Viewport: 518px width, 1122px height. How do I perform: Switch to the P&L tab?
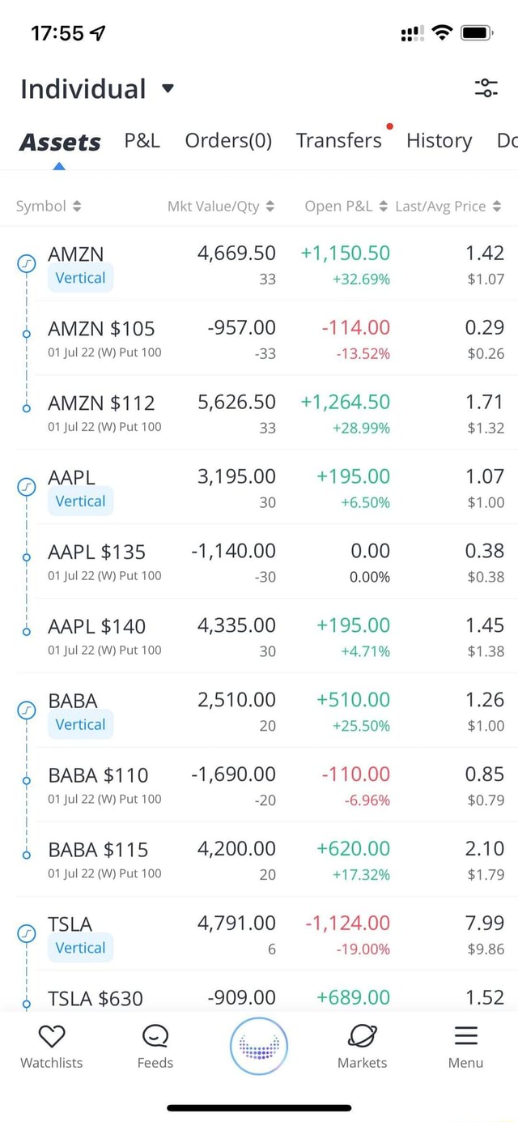(142, 140)
